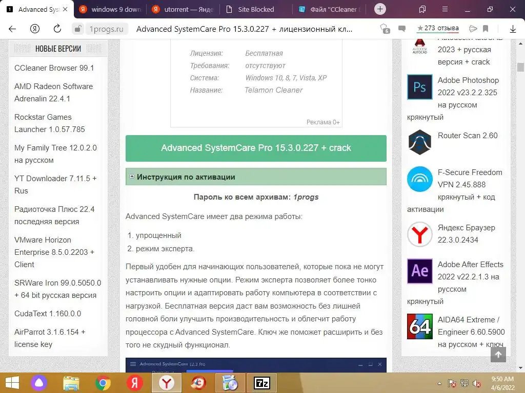Open Яндекс Браузер 22.3.0.2434 link
525x393 pixels.
tap(466, 233)
